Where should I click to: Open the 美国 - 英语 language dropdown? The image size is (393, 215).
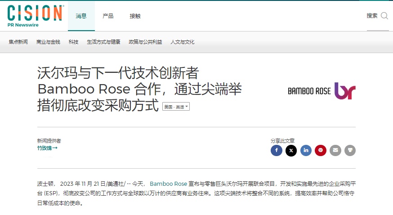tap(176, 107)
